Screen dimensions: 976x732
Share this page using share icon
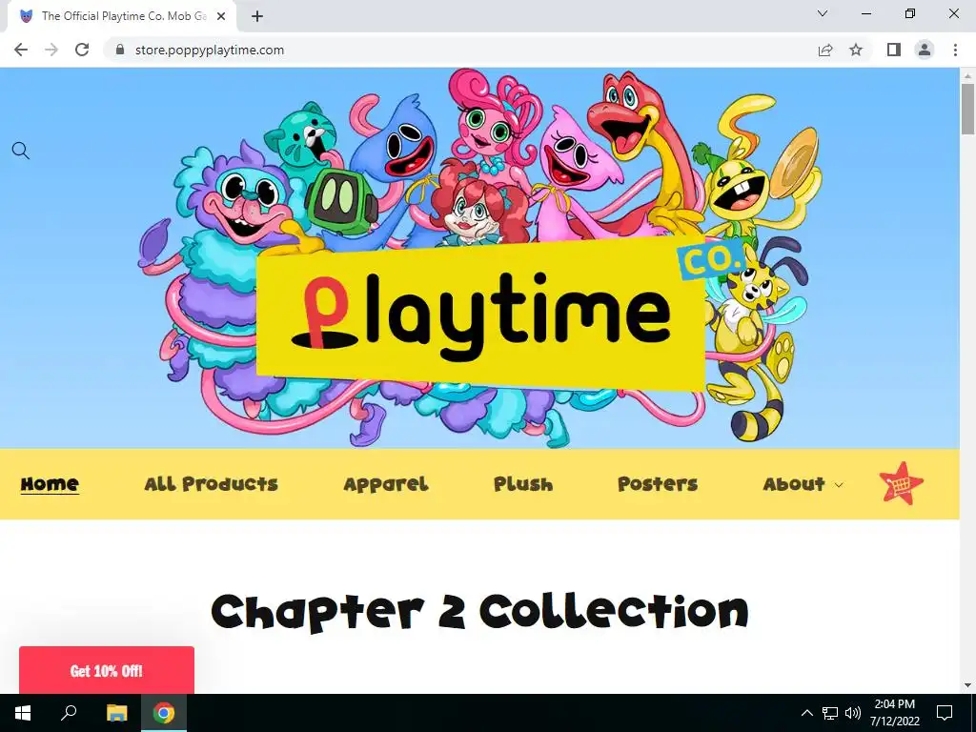[825, 50]
